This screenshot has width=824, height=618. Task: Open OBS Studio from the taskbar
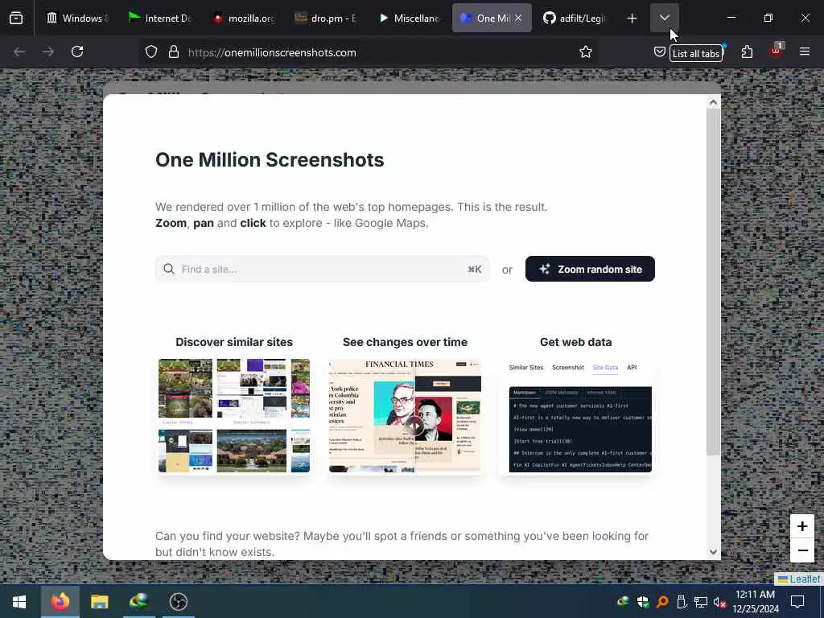[x=178, y=601]
